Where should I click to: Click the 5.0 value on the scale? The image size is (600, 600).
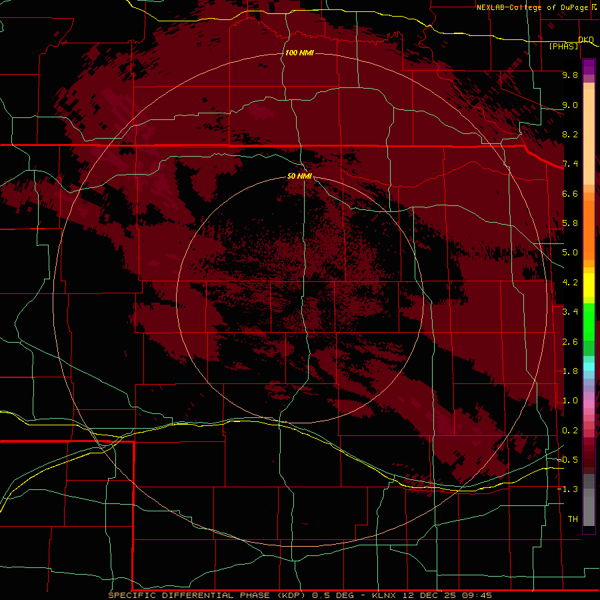tap(570, 253)
